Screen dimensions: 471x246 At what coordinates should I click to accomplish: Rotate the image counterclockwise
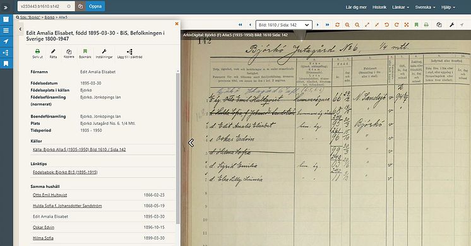[386, 25]
